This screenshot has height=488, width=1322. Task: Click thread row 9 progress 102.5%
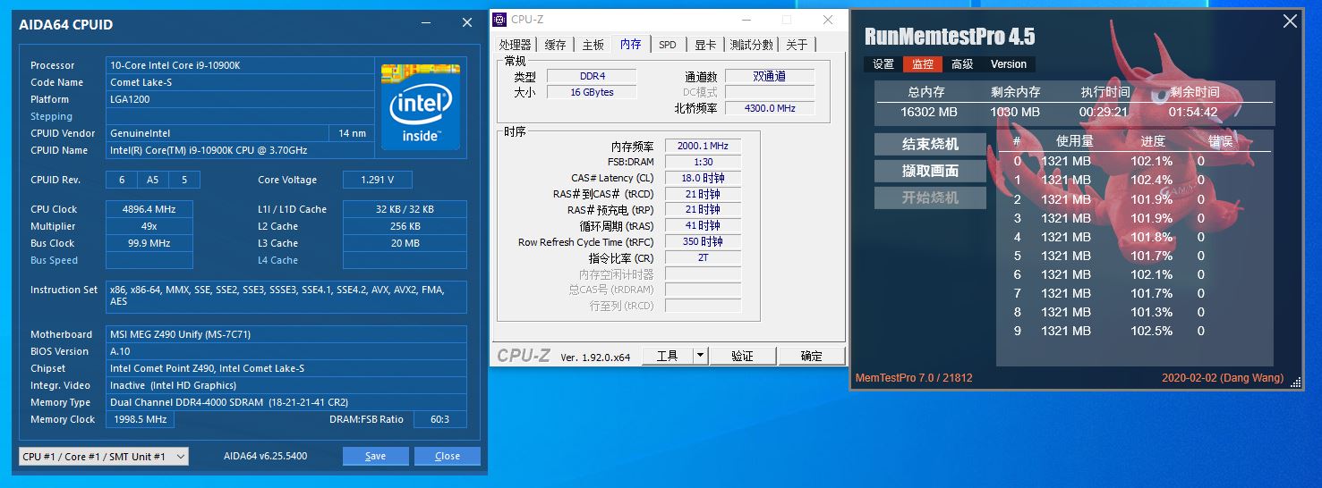tap(1151, 331)
